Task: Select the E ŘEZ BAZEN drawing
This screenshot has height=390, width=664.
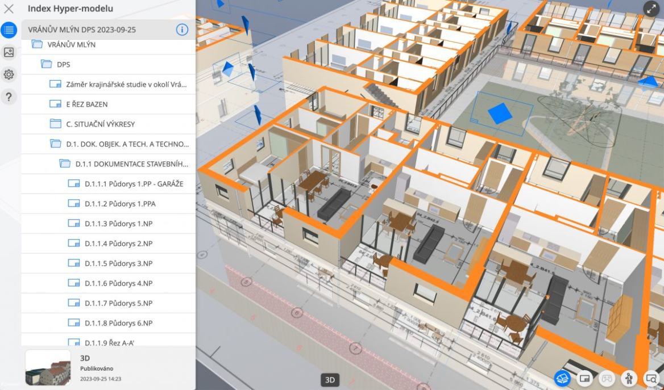Action: [109, 104]
